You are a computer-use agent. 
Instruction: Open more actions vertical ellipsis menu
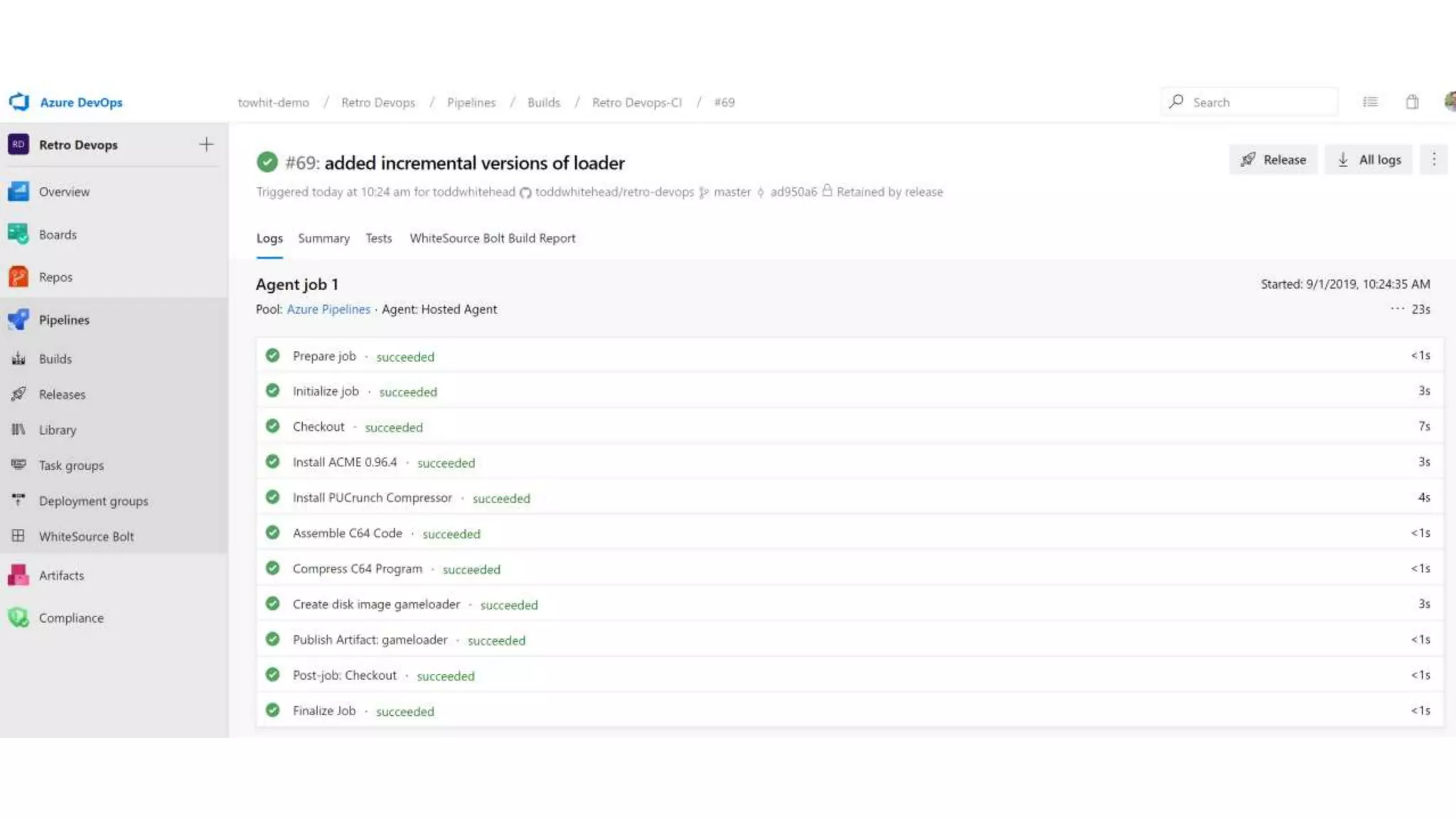tap(1433, 159)
